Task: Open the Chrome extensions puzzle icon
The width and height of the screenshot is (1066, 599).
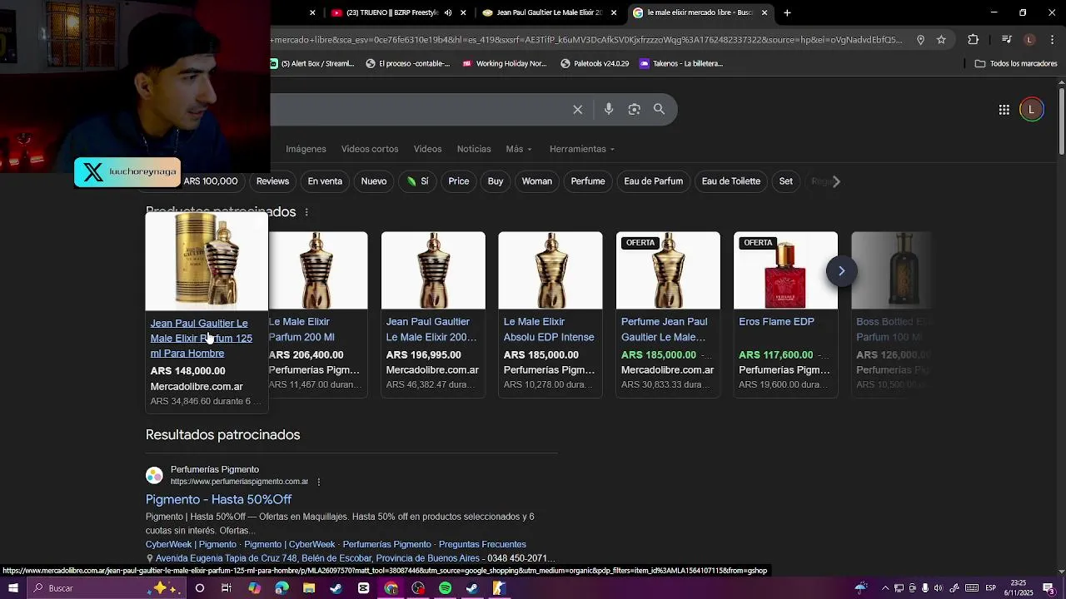Action: pos(973,39)
